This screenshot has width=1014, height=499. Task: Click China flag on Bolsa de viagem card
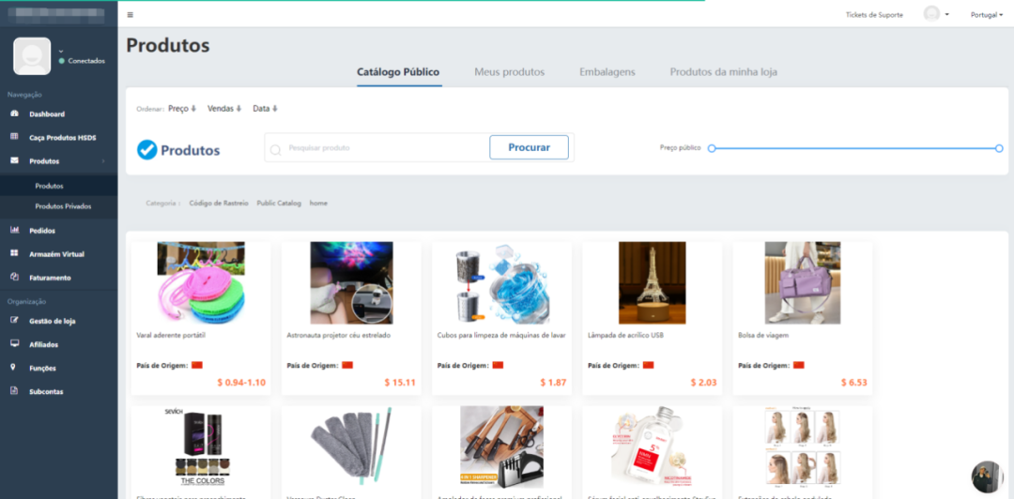(799, 365)
